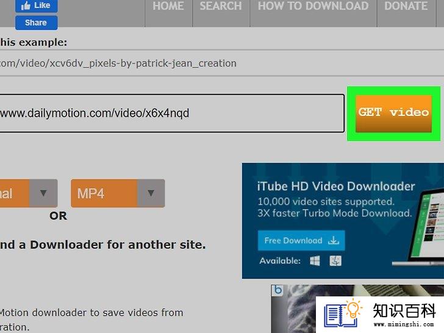Click the Facebook Like button
The image size is (444, 333).
[36, 5]
